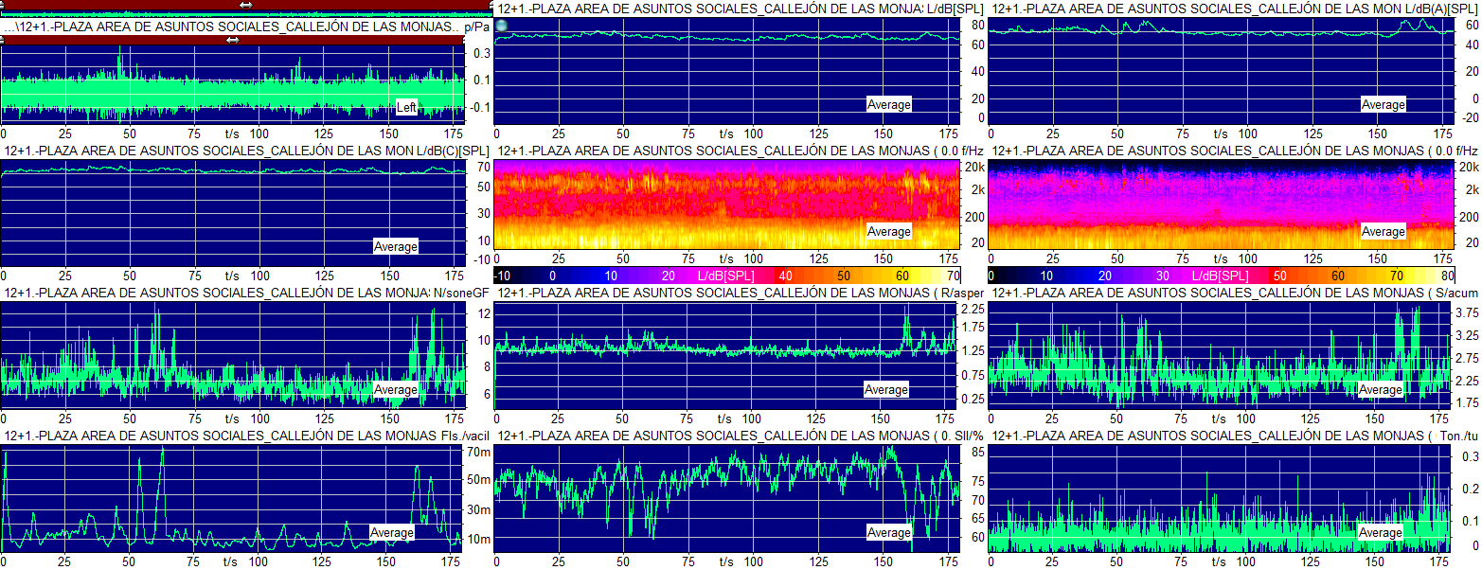Screen dimensions: 1482x570
Task: Click the 0 to 80 dB spectrogram color scale
Action: coord(1222,275)
